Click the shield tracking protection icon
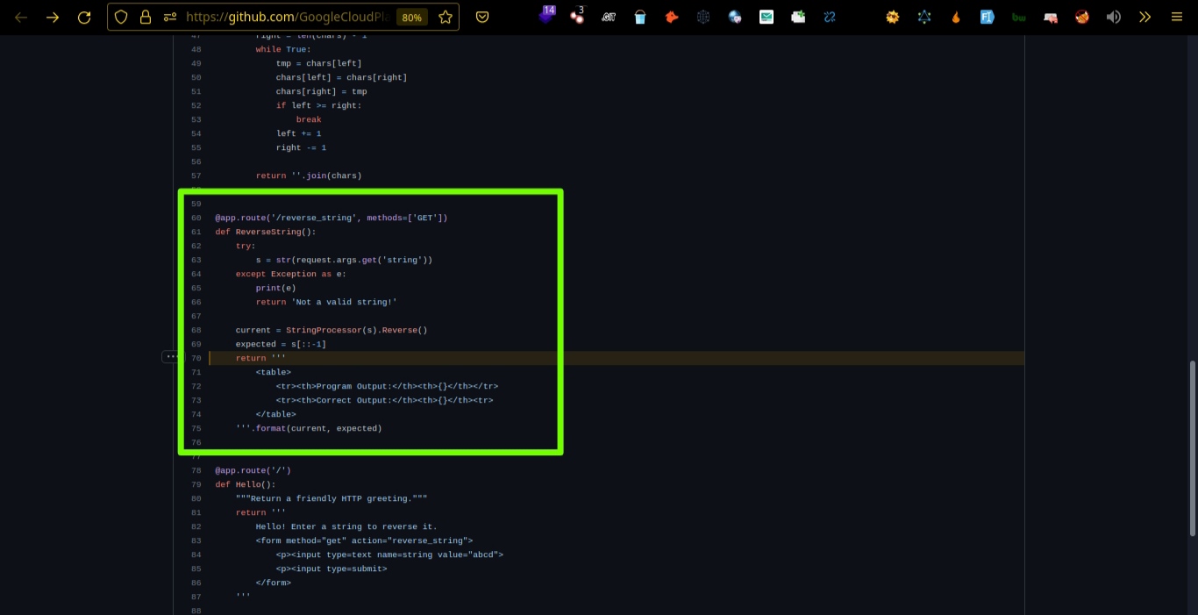1198x615 pixels. [122, 17]
